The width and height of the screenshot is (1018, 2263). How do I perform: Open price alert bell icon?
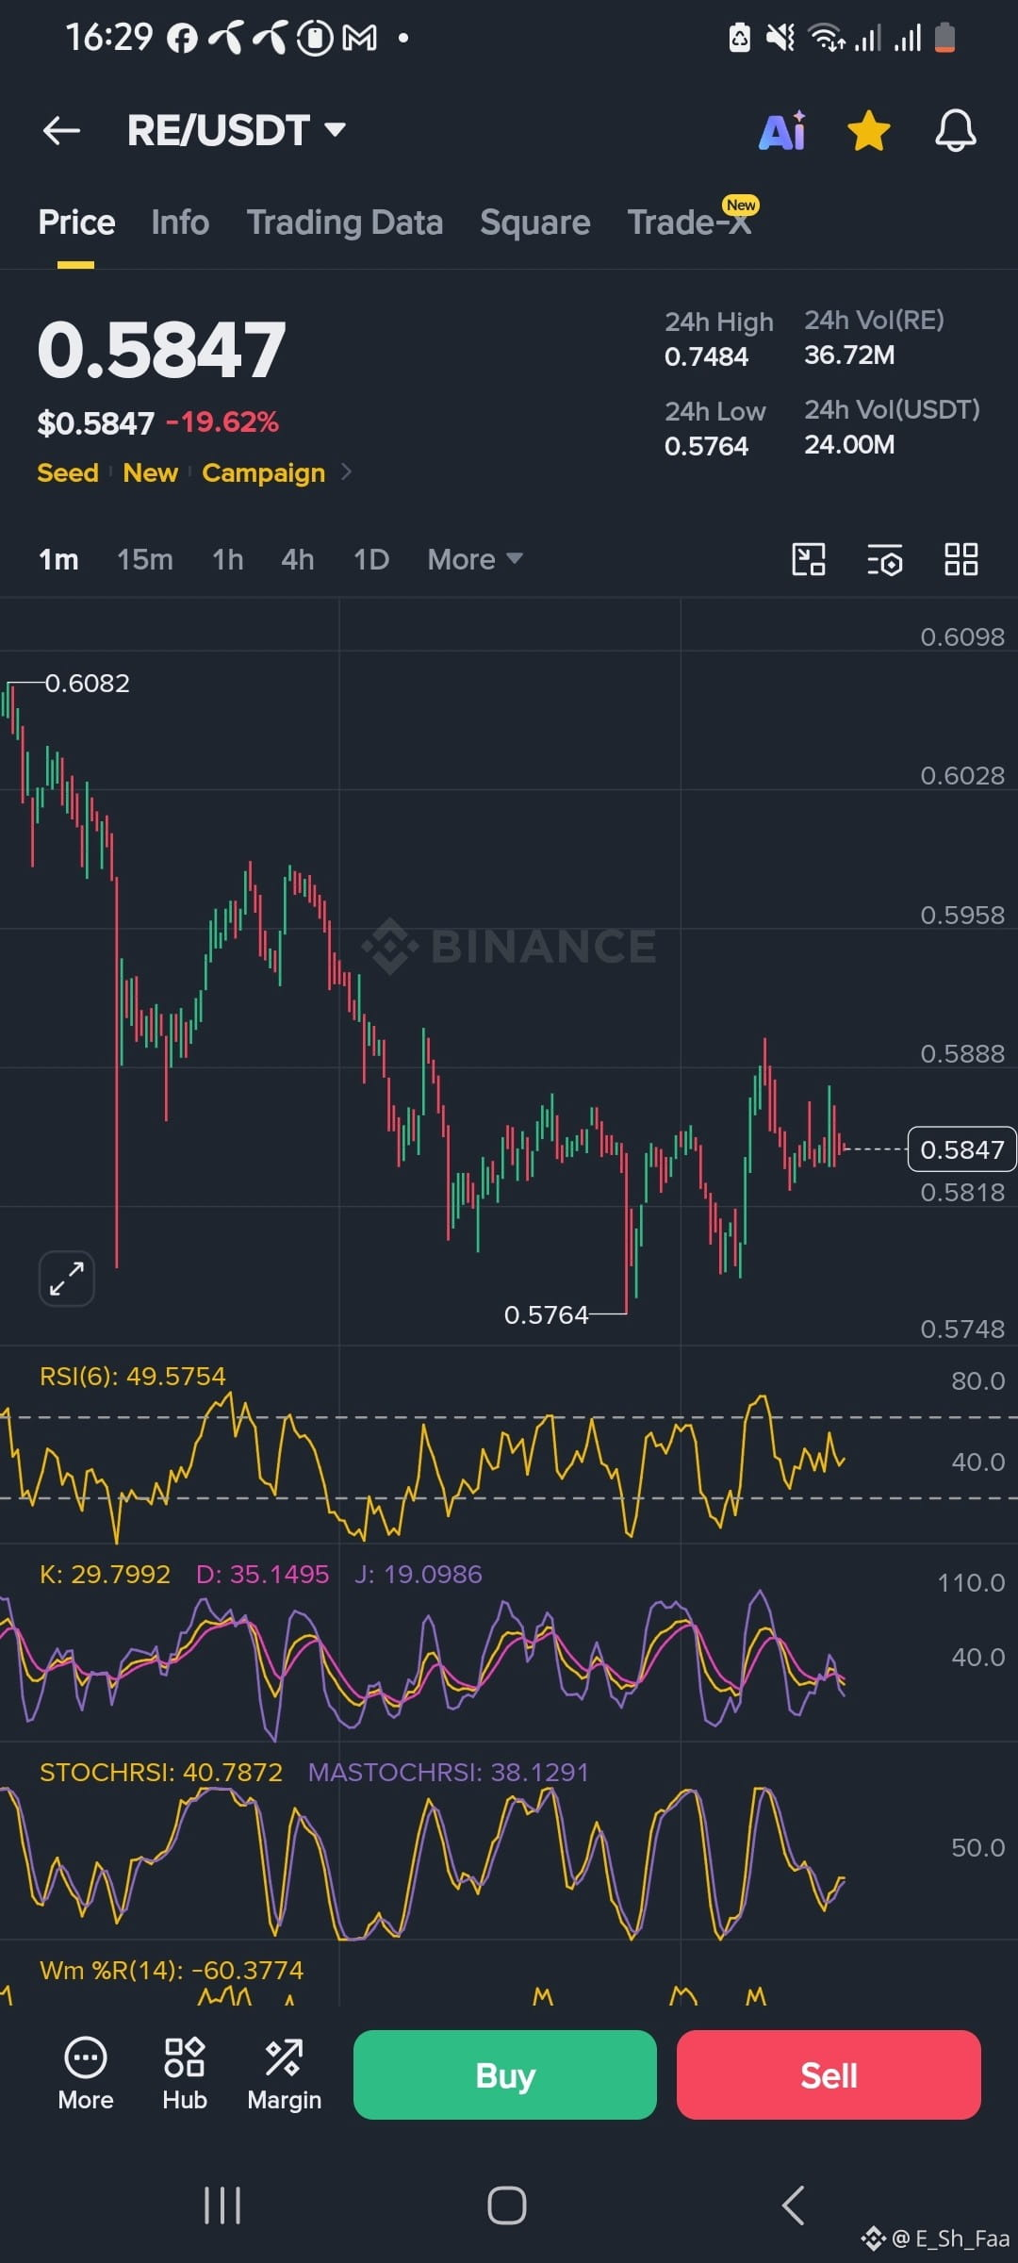click(x=955, y=130)
